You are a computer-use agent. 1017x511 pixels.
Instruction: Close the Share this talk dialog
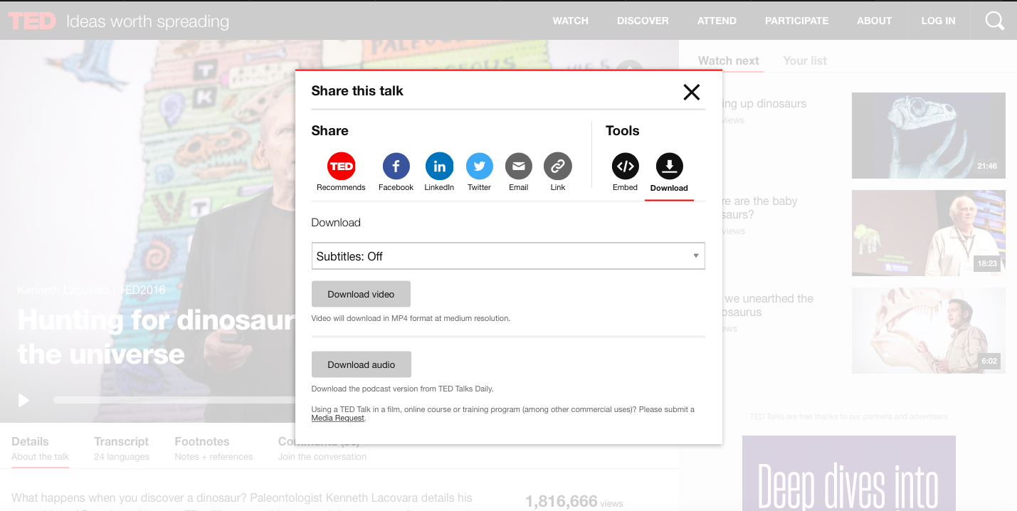pos(692,92)
